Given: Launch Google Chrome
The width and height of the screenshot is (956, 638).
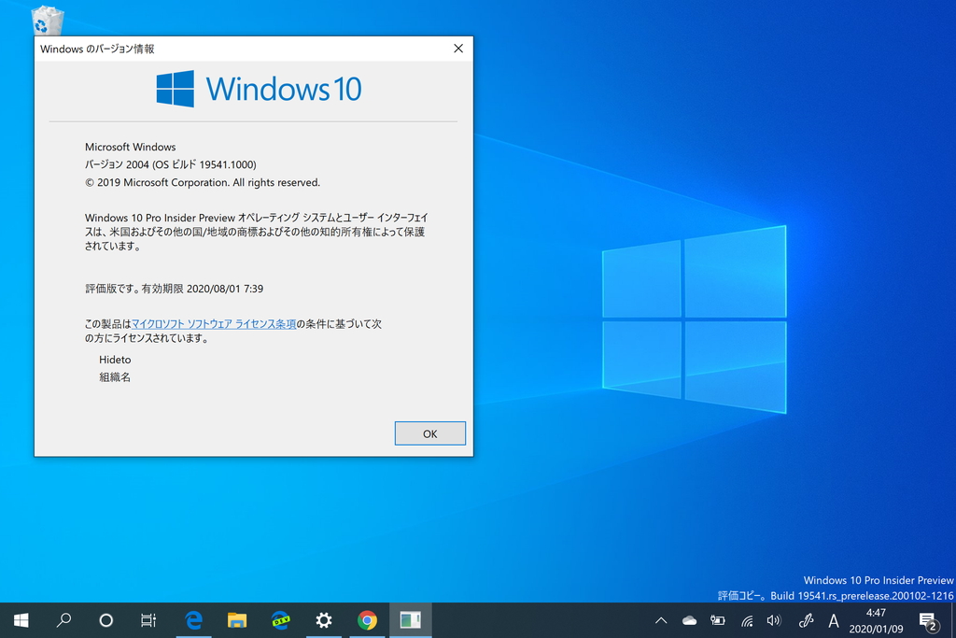Looking at the screenshot, I should [367, 620].
